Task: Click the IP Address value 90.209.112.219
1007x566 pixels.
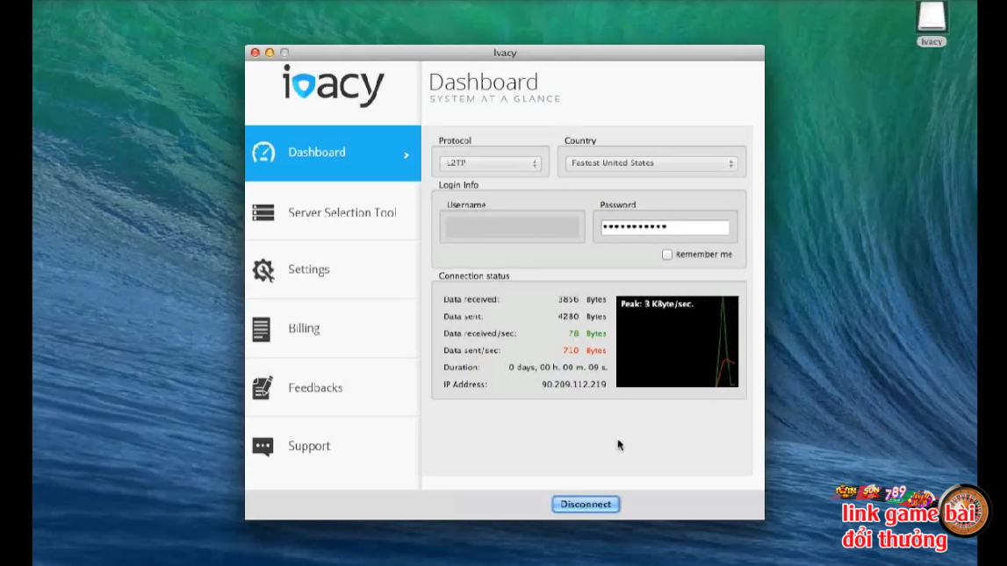Action: tap(573, 384)
